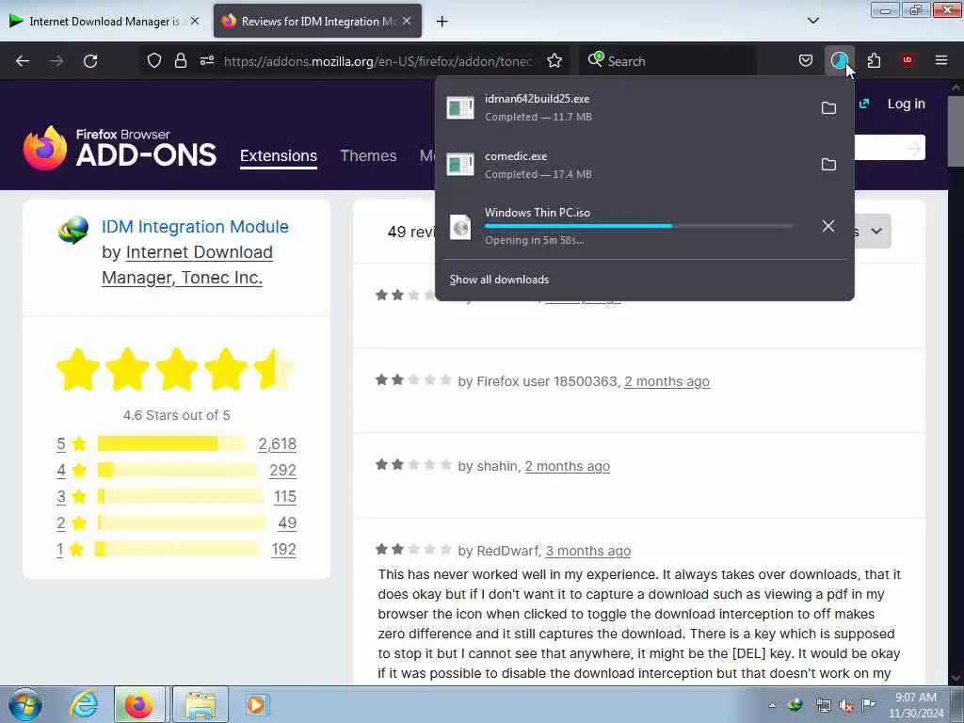This screenshot has width=964, height=723.
Task: Cancel the Windows Thin PC.iso download
Action: (x=828, y=226)
